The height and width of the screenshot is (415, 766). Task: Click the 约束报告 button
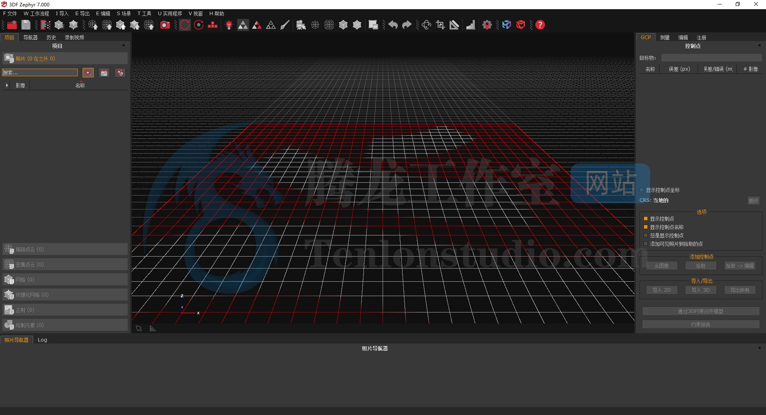click(701, 324)
